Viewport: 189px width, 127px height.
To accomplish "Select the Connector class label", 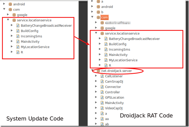I will coord(113,87).
